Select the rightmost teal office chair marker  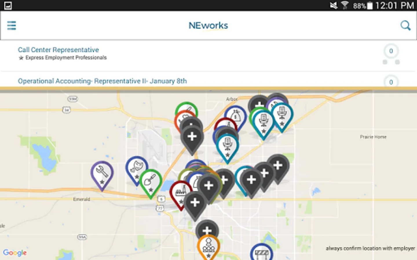coord(282,117)
